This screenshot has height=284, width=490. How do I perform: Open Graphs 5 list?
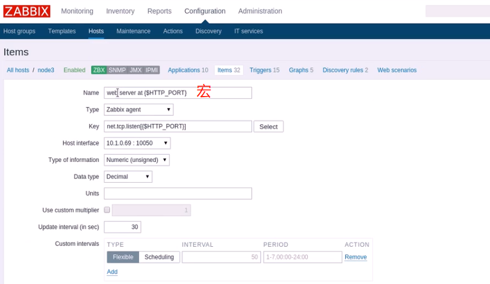point(301,70)
